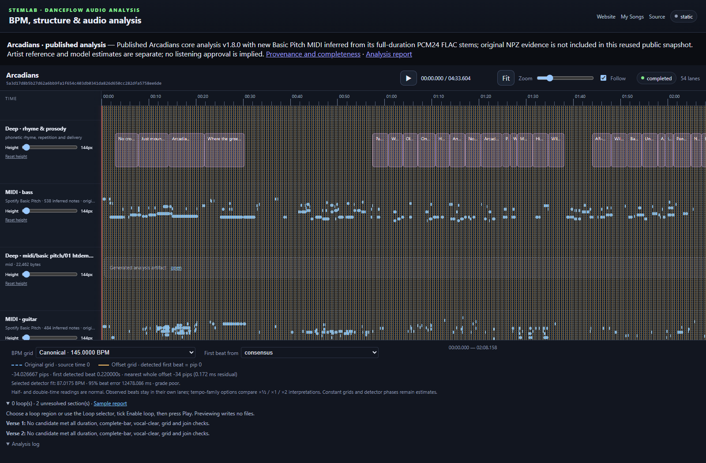Click the 01:30 time ruler mark

533,96
